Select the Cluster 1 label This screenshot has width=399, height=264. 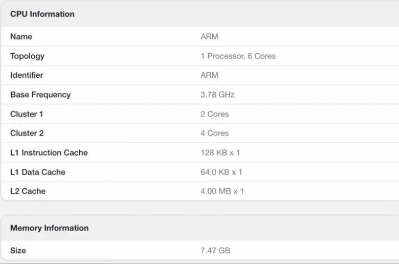coord(27,114)
